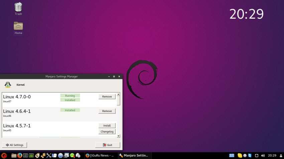
Task: Launch the file manager from the taskbar
Action: coord(14,155)
